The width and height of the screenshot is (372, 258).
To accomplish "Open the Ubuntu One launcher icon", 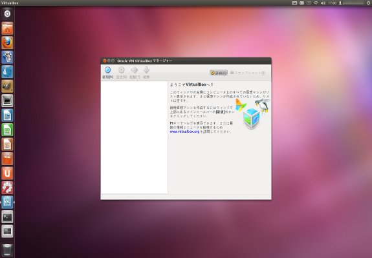I will point(7,173).
